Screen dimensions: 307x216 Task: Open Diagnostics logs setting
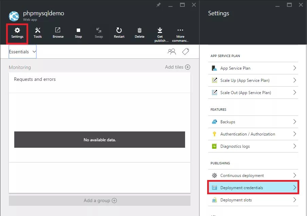tap(253, 146)
